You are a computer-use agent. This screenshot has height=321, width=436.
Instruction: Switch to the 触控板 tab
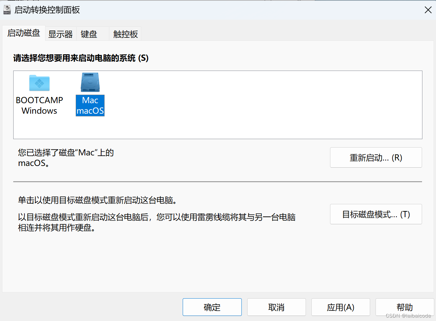click(125, 34)
